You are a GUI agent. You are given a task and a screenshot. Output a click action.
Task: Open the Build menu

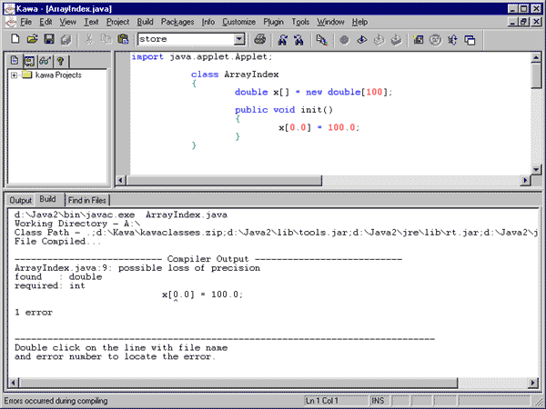(x=145, y=22)
